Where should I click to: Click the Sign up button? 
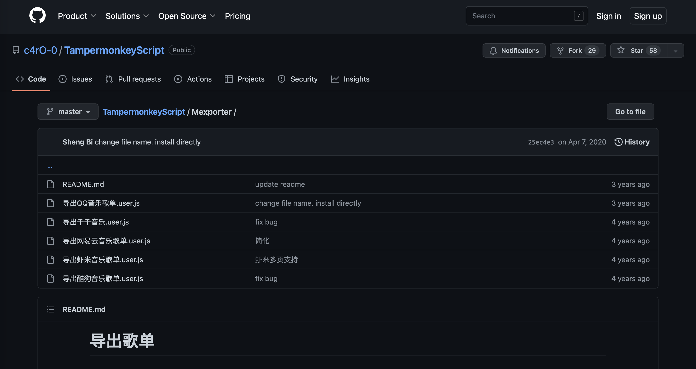pos(648,16)
